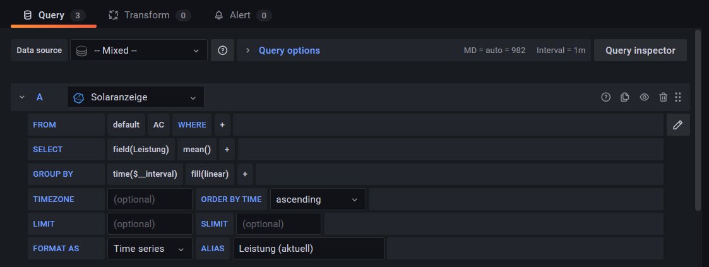Open data source help icon
Viewport: 709px width, 267px height.
coord(222,50)
